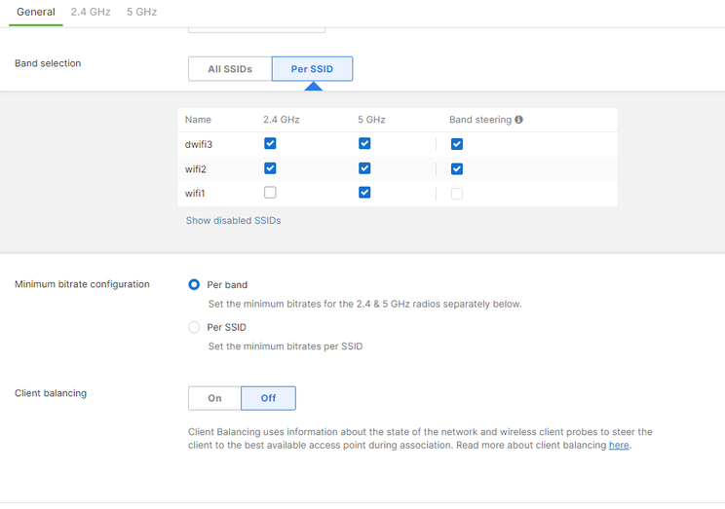725x509 pixels.
Task: Open client balancing 'here' link
Action: 619,446
